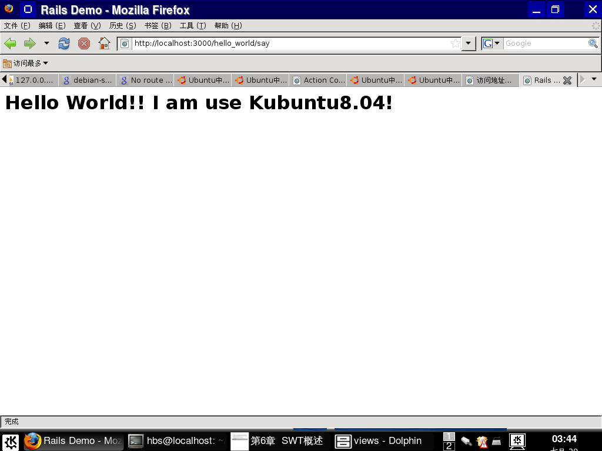602x451 pixels.
Task: Click the 完成 status bar text
Action: point(12,422)
